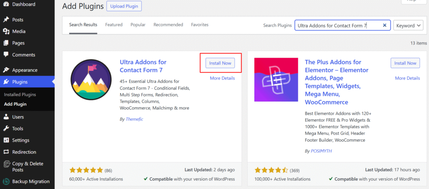The width and height of the screenshot is (429, 189).
Task: Open the Keyword search type dropdown
Action: pyautogui.click(x=408, y=26)
